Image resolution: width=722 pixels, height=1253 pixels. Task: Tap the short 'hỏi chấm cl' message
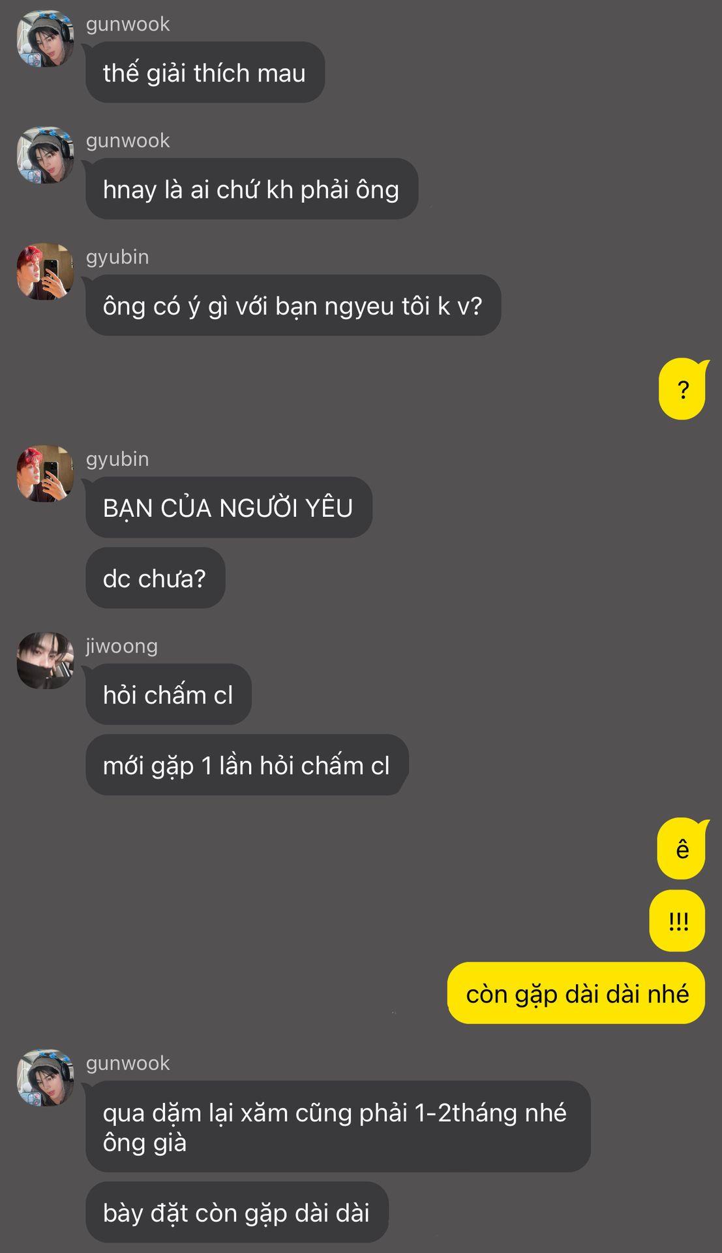(x=168, y=694)
